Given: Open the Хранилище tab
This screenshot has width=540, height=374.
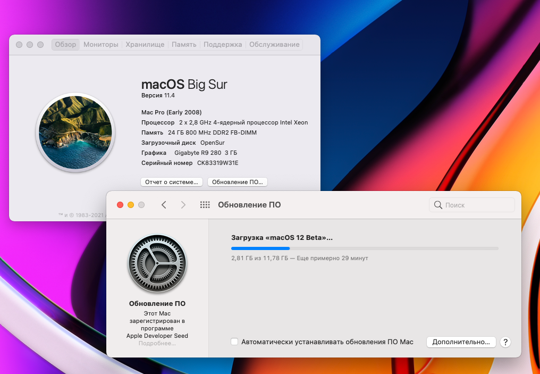Looking at the screenshot, I should coord(145,45).
